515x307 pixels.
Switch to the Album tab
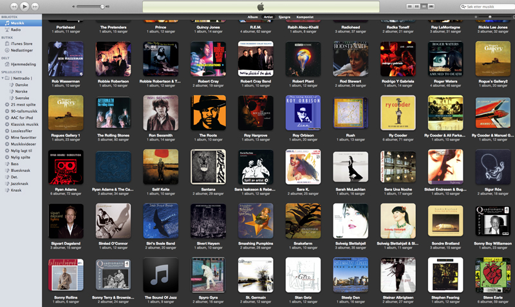[252, 17]
